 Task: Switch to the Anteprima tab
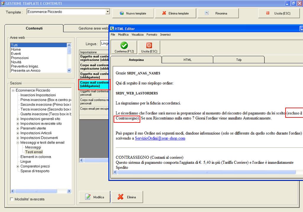(x=136, y=60)
